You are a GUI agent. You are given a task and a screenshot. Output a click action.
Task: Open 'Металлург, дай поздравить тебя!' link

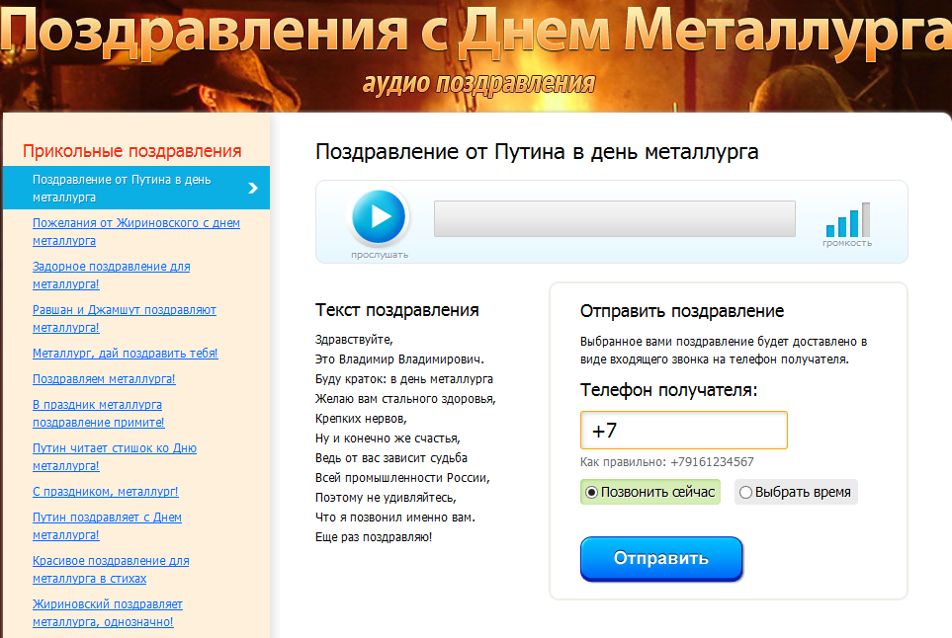click(x=126, y=353)
